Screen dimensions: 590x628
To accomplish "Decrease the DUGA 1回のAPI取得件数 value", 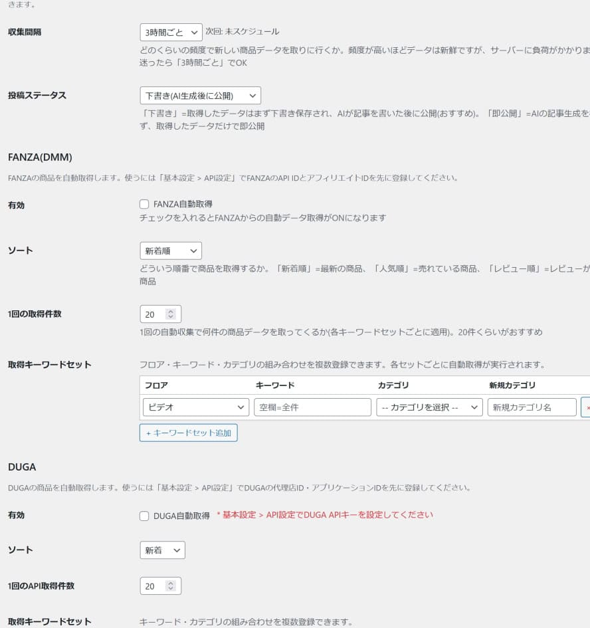I will pyautogui.click(x=171, y=589).
